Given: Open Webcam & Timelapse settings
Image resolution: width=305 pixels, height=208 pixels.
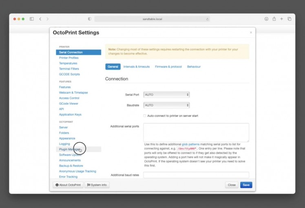Looking at the screenshot, I should coord(73,93).
